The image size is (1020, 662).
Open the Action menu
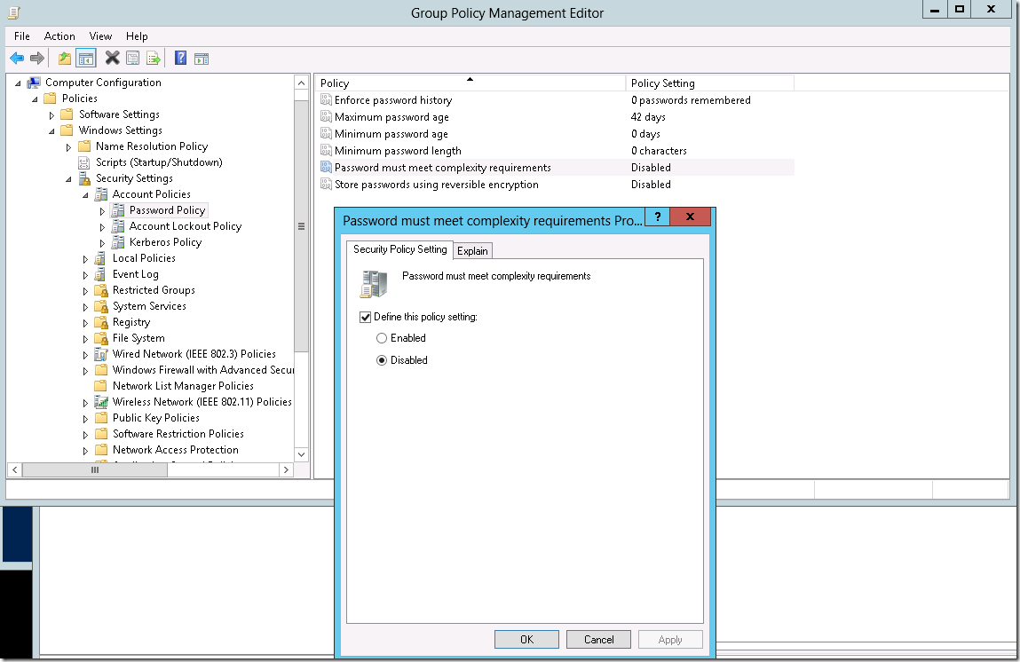pos(59,36)
